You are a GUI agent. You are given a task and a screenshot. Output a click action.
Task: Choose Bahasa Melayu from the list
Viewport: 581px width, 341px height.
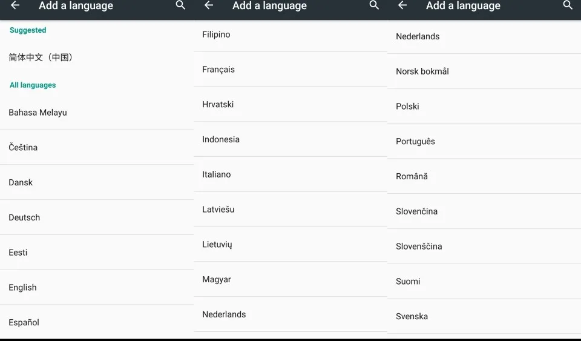pos(38,113)
